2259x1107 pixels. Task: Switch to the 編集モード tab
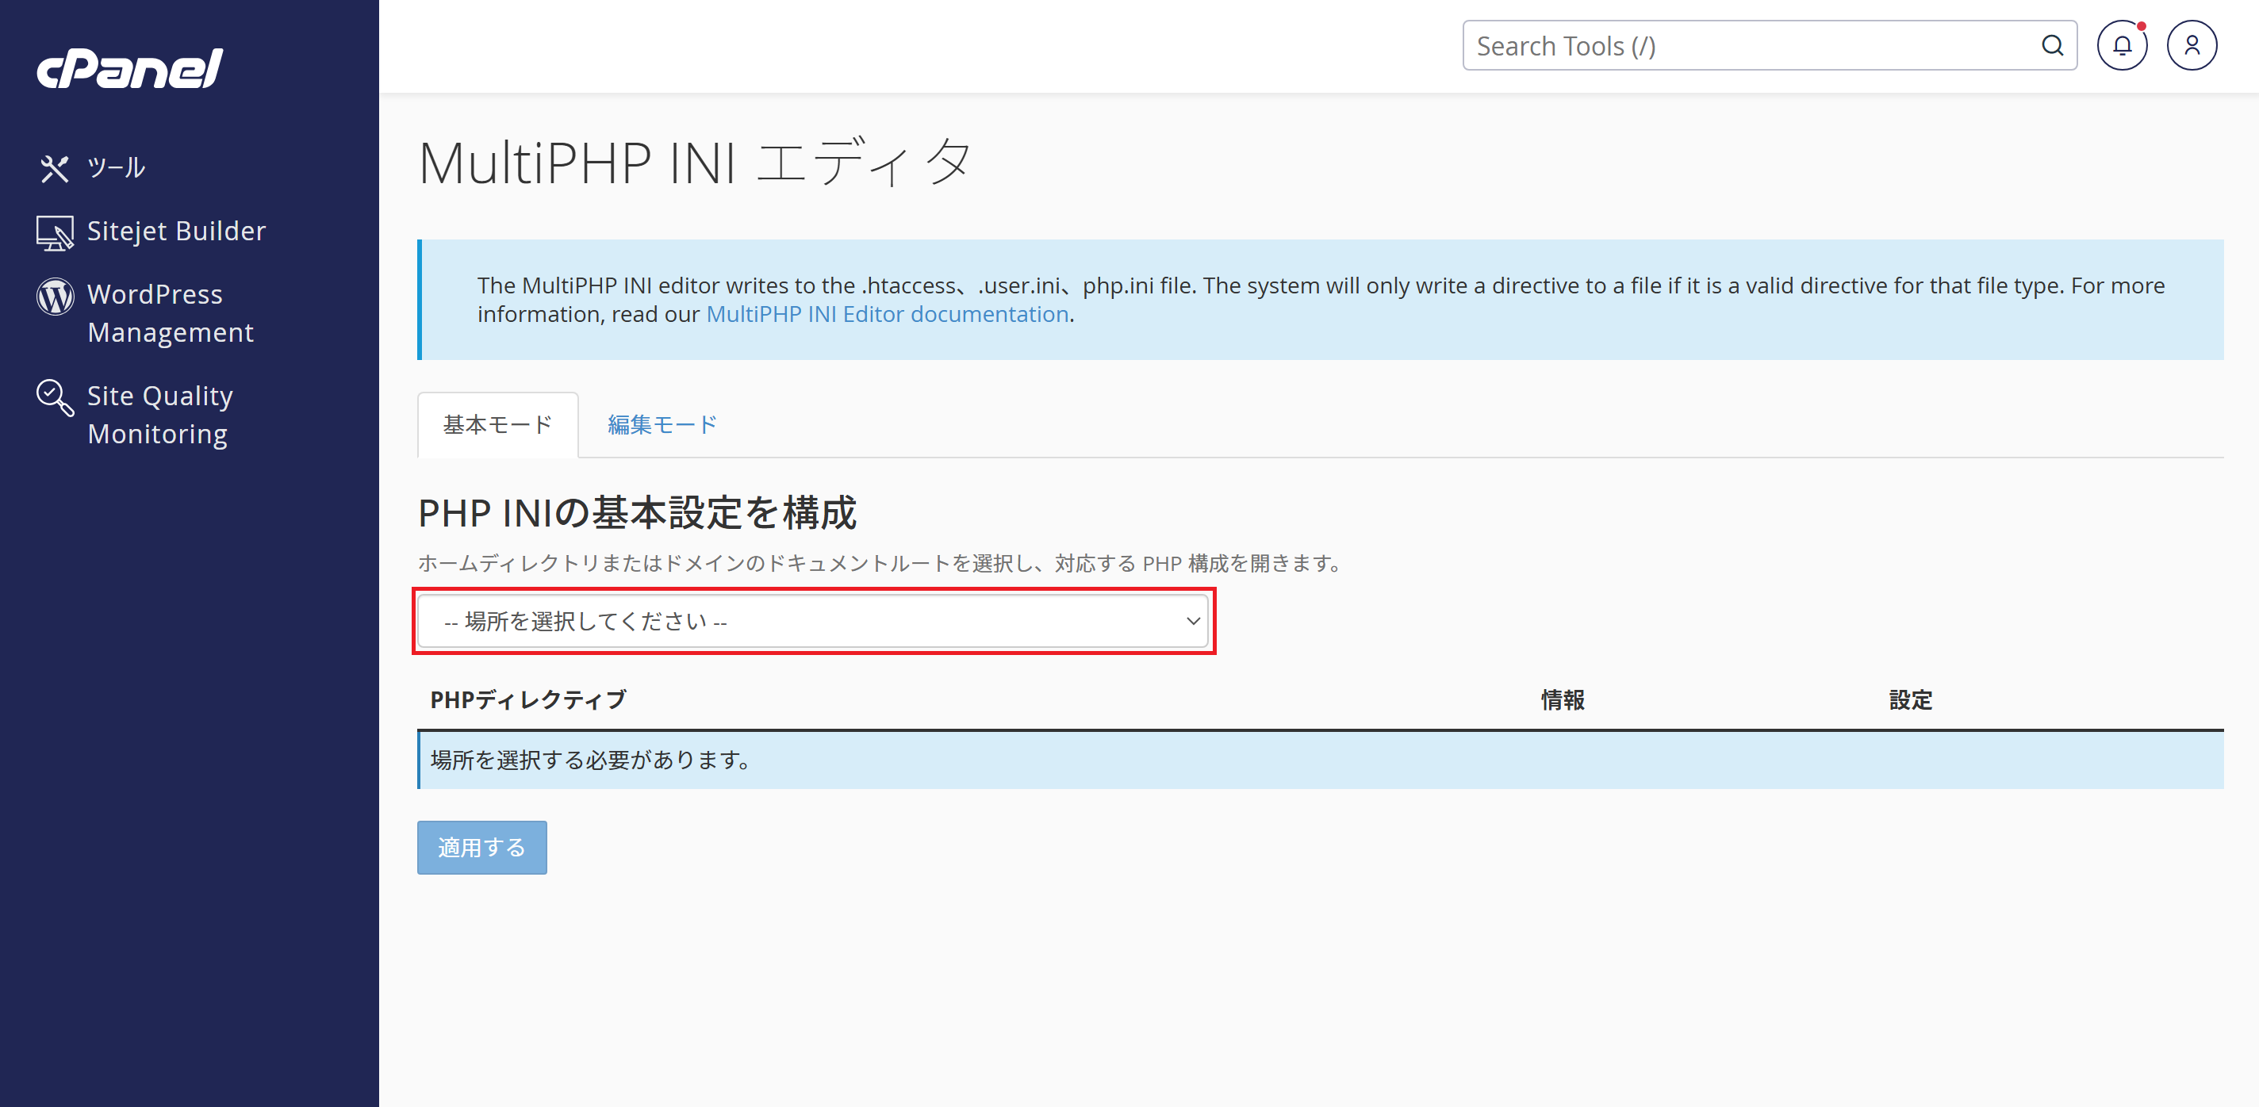click(662, 425)
